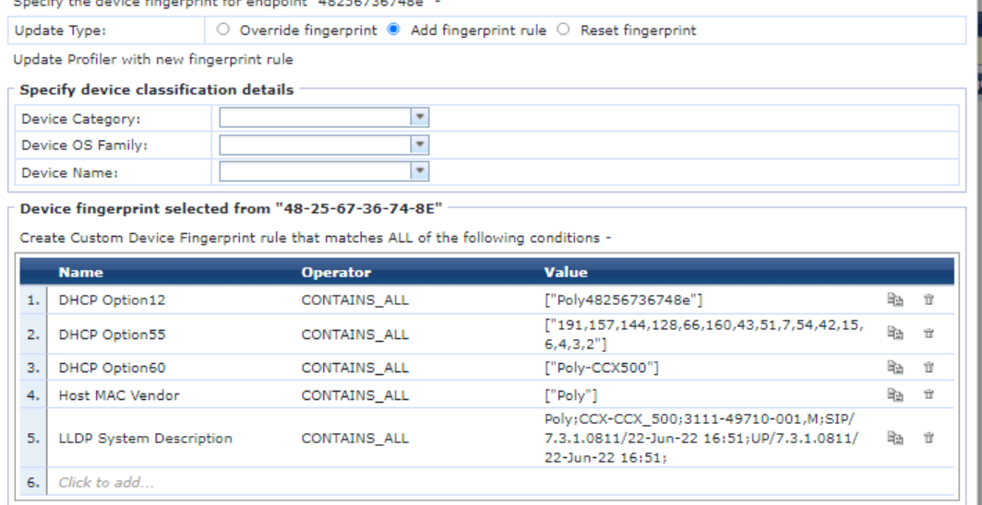Viewport: 982px width, 505px height.
Task: Delete the Host MAC Vendor rule
Action: (x=928, y=395)
